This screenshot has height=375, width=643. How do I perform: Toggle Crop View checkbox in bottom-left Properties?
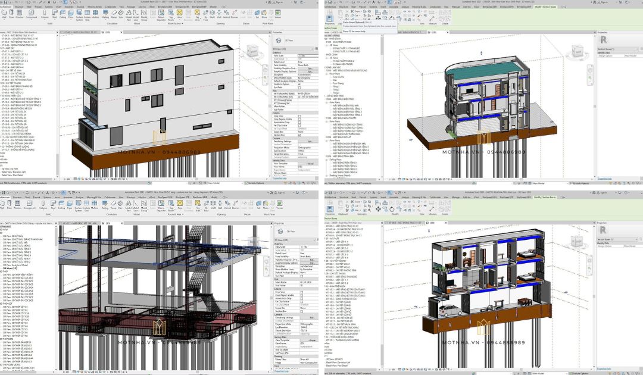[301, 292]
